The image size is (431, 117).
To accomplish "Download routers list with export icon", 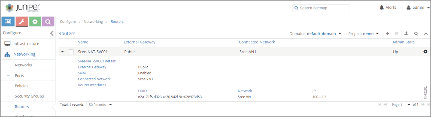I will tap(406, 34).
